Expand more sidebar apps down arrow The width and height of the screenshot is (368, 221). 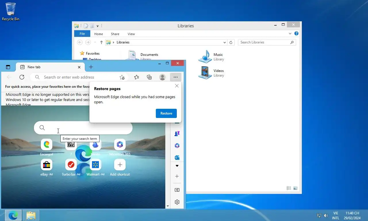pos(177,166)
